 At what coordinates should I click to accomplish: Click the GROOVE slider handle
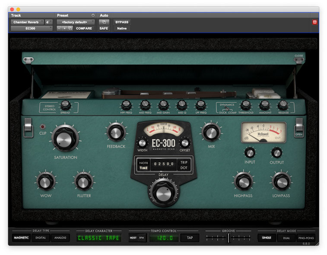(x=229, y=238)
